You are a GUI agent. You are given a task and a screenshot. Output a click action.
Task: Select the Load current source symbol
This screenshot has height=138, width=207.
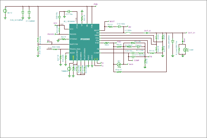185,50
